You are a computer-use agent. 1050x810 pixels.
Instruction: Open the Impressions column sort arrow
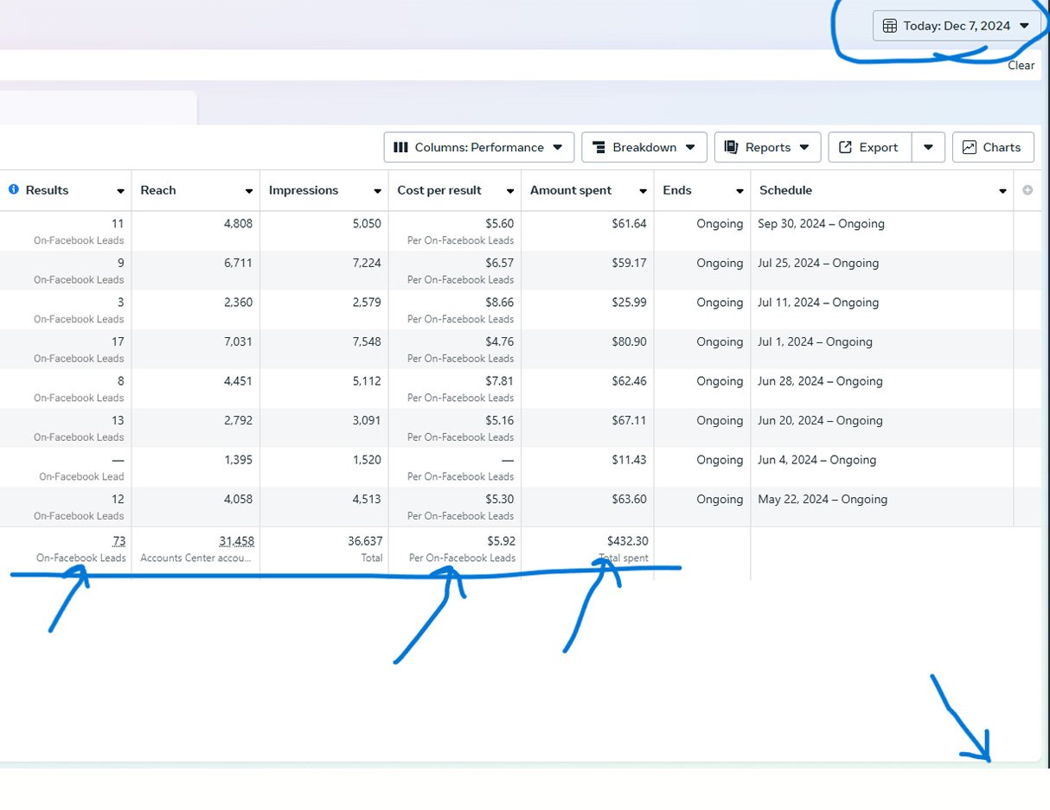(378, 191)
